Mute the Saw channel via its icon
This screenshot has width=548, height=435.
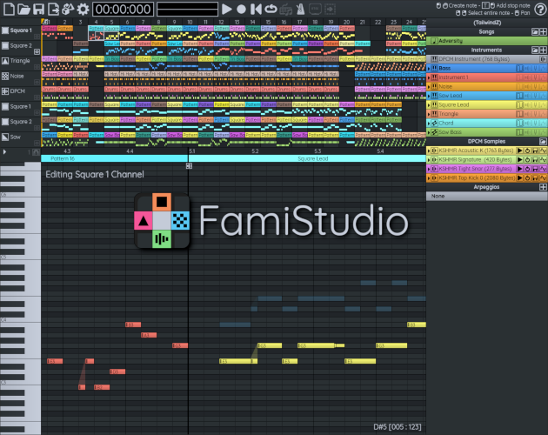pos(5,137)
